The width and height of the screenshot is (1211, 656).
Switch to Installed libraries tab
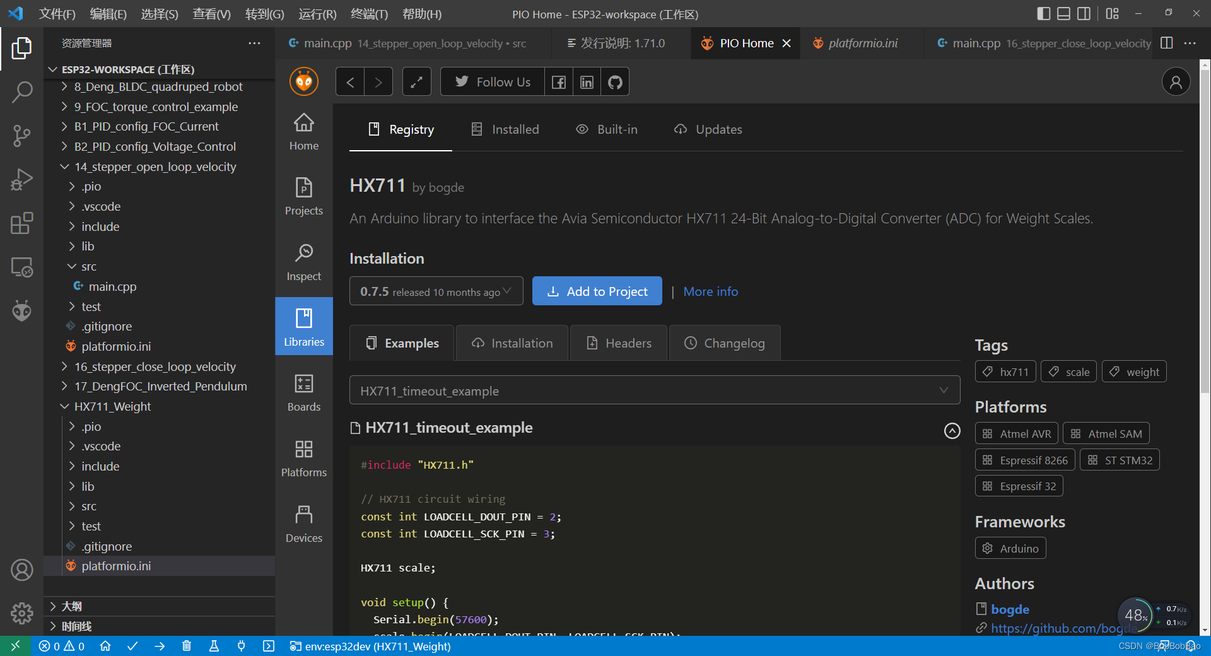pyautogui.click(x=505, y=129)
